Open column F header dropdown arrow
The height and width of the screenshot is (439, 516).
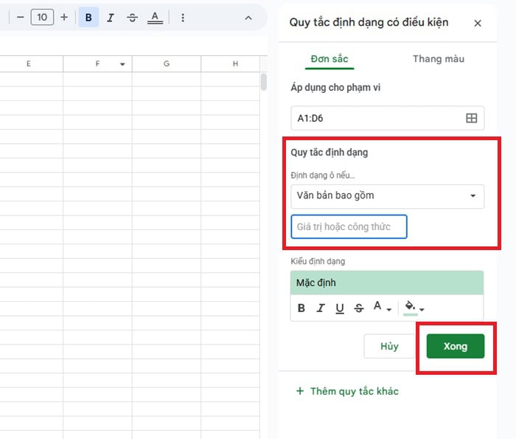122,65
